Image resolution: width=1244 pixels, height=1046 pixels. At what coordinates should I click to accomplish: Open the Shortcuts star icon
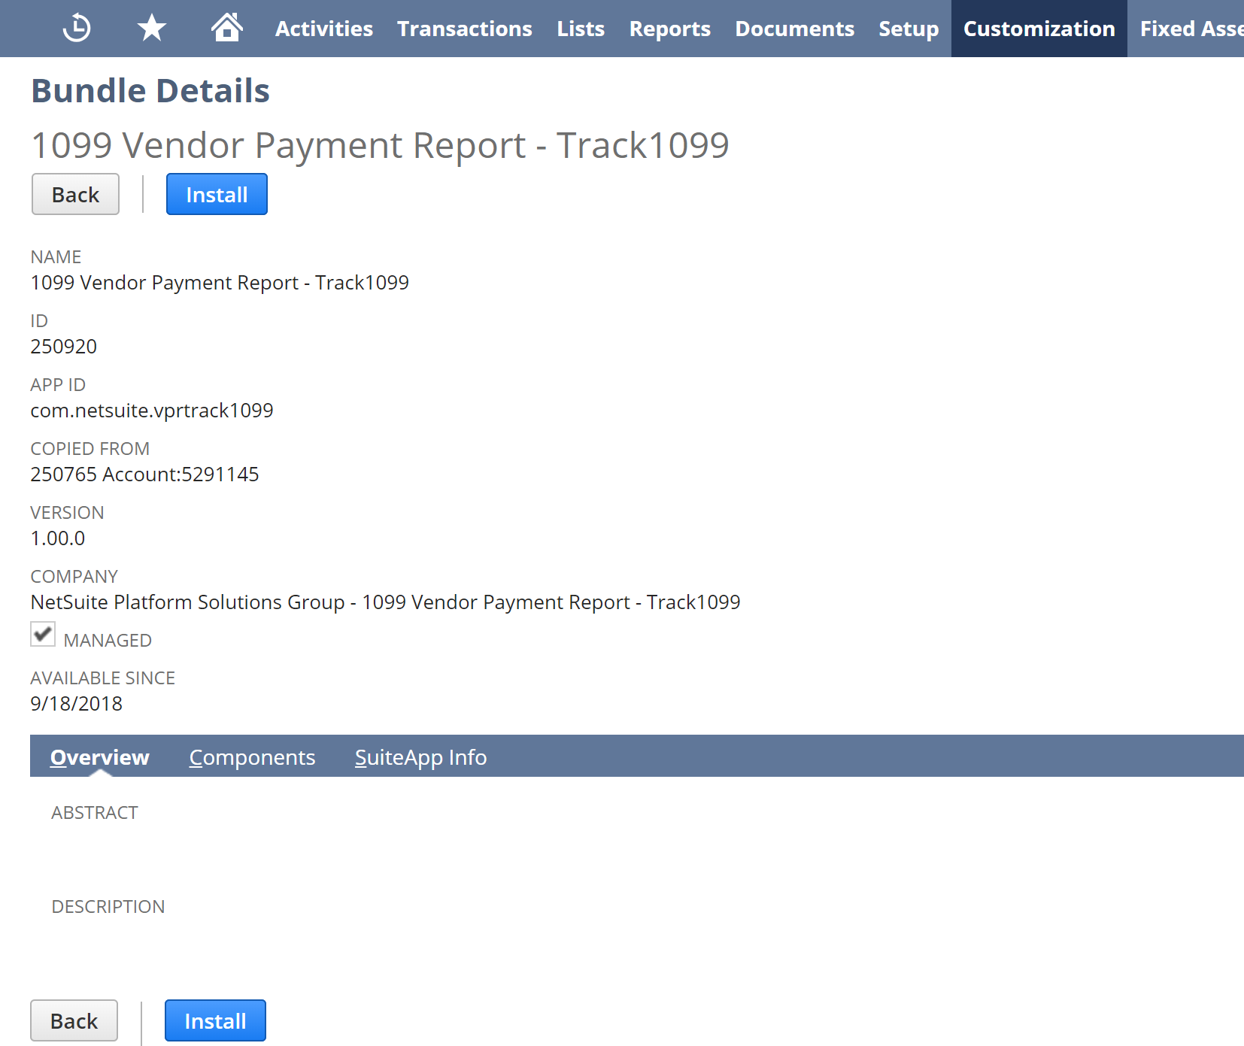tap(152, 29)
